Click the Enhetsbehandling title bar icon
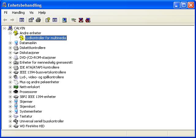Image resolution: width=196 pixels, height=138 pixels. tap(4, 5)
